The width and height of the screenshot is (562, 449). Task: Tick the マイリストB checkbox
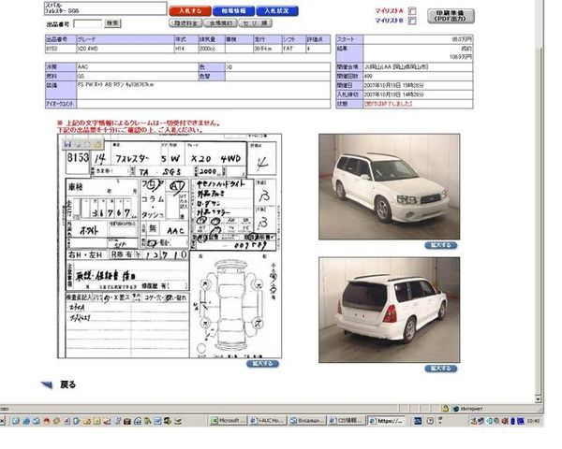(x=412, y=21)
